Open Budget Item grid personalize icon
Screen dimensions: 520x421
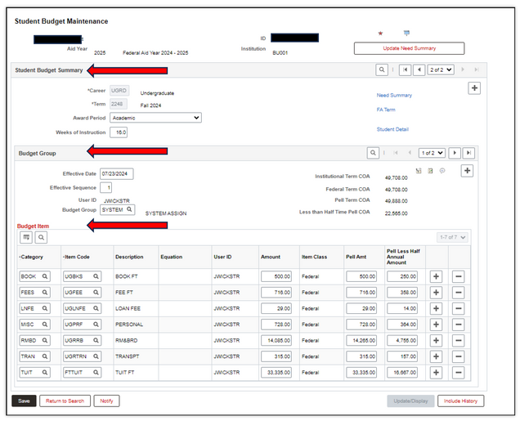coord(26,237)
